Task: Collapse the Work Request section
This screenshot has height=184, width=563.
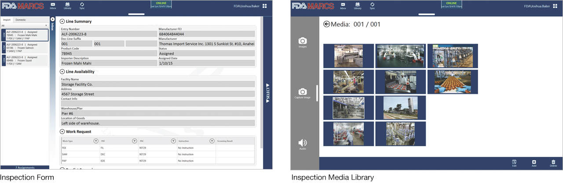Action: 62,131
